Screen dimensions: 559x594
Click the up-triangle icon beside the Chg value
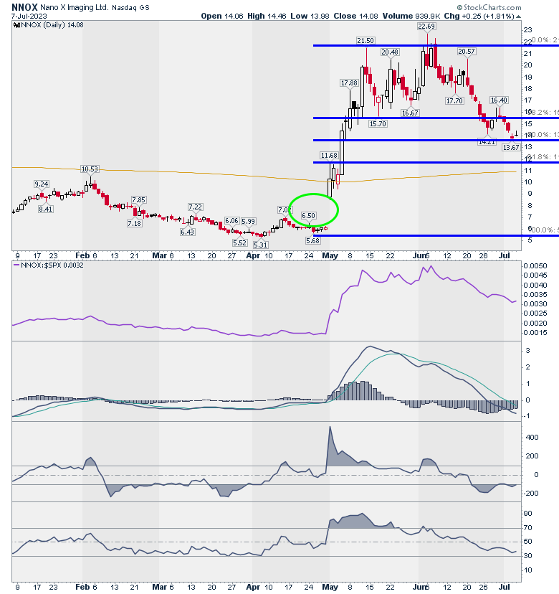coord(518,16)
